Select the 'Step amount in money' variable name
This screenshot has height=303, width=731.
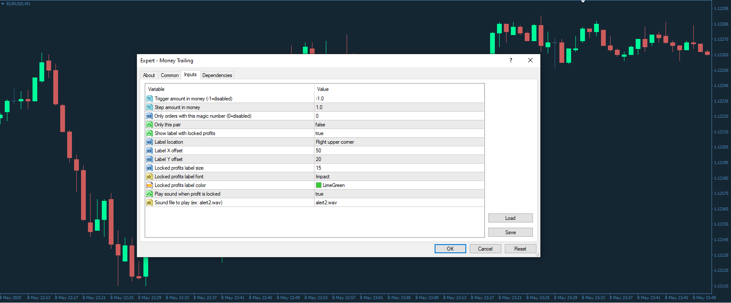coord(177,107)
